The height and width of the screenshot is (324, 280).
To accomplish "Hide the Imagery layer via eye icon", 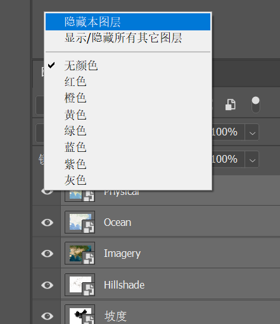I will click(x=47, y=254).
